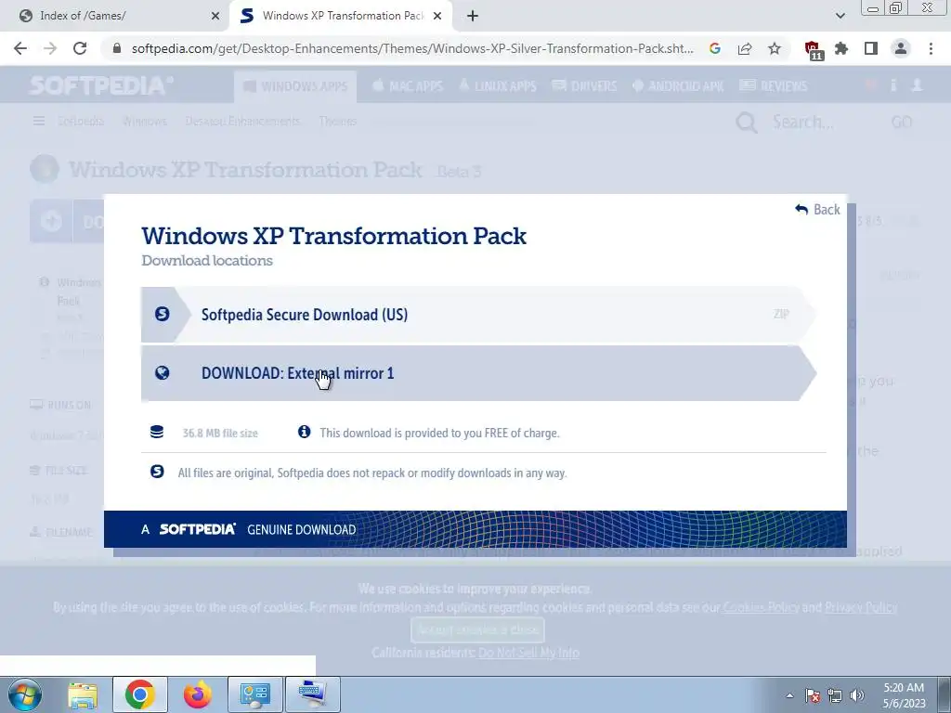Open the DRIVERS header tab
The height and width of the screenshot is (713, 951).
click(584, 86)
